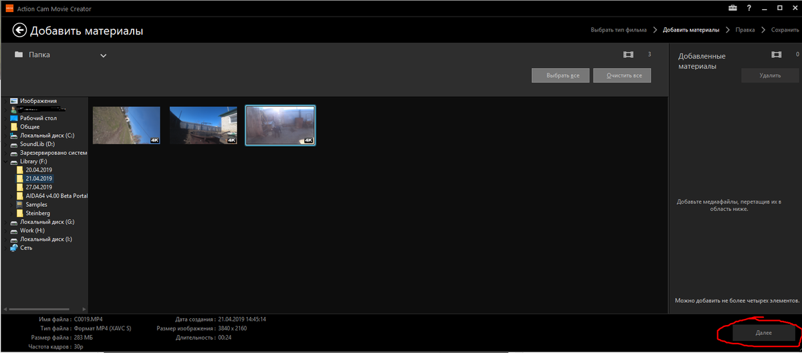Expand the Work (H:) drive node
This screenshot has height=353, width=802.
coord(6,230)
